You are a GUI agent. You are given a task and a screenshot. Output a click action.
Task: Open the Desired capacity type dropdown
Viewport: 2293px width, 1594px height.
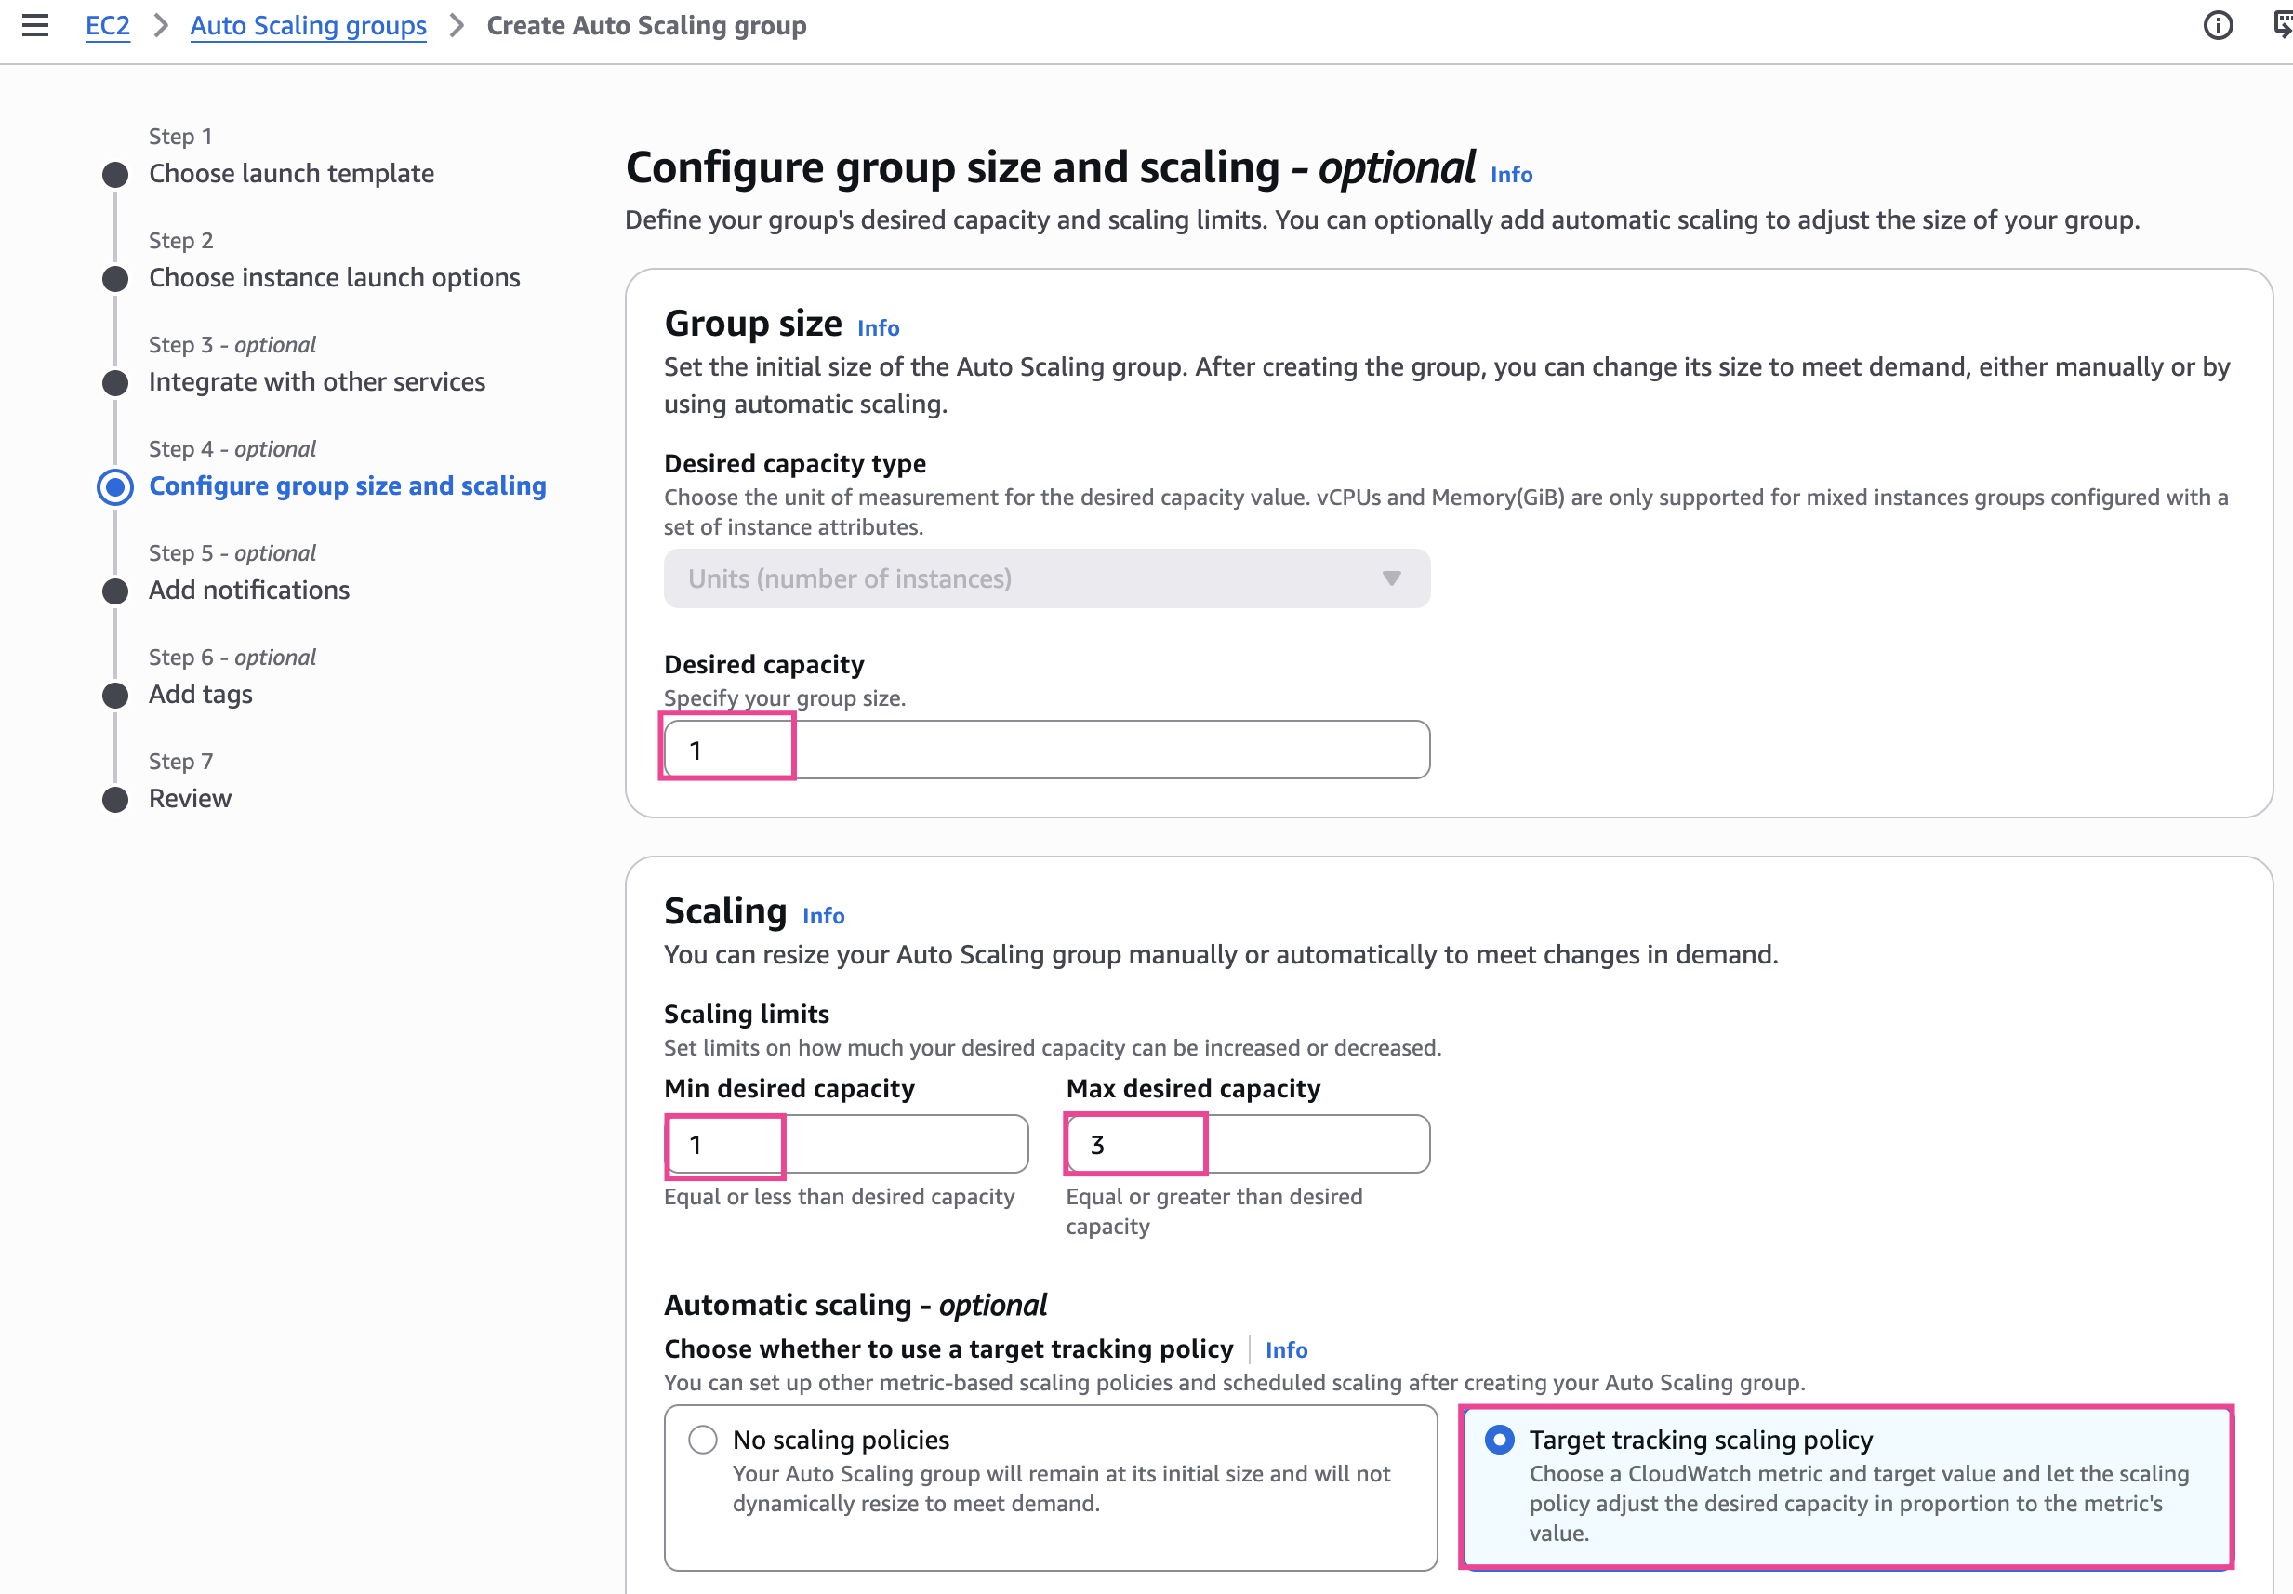[x=1046, y=579]
